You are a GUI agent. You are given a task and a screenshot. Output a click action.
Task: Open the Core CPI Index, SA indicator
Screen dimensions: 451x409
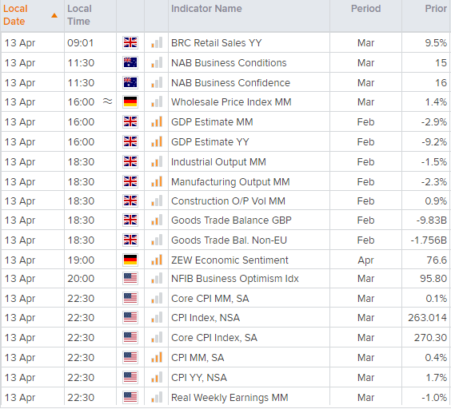[x=214, y=337]
